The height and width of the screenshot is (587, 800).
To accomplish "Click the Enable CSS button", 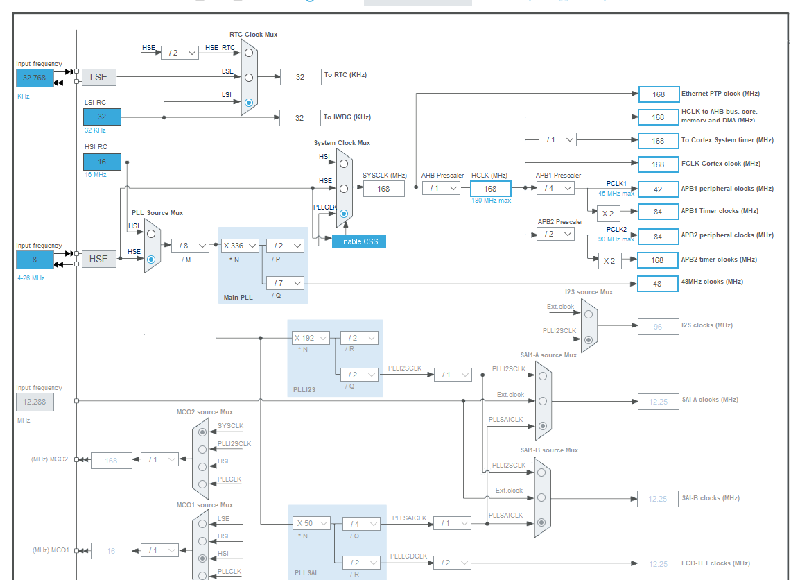I will click(x=358, y=241).
